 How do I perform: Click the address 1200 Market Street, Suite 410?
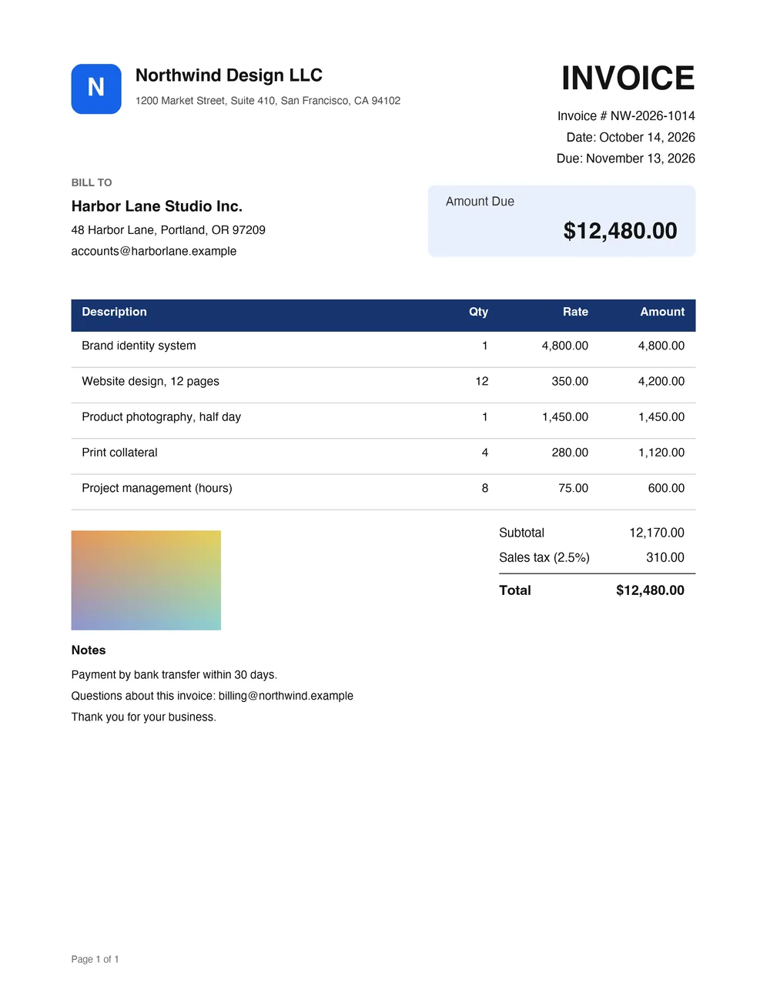[206, 101]
